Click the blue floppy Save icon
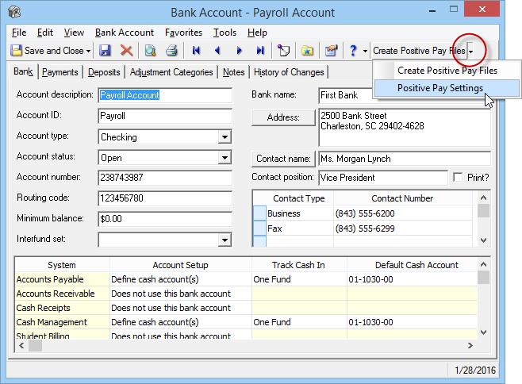 pos(105,51)
